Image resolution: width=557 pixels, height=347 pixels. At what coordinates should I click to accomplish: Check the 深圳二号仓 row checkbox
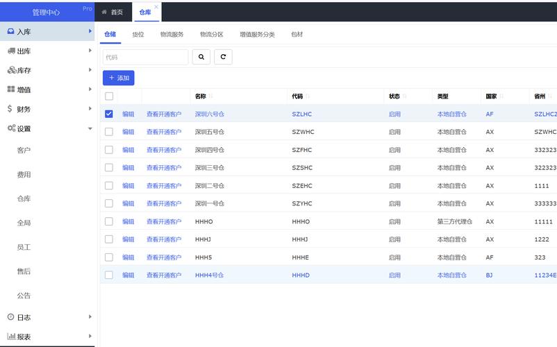tap(109, 185)
